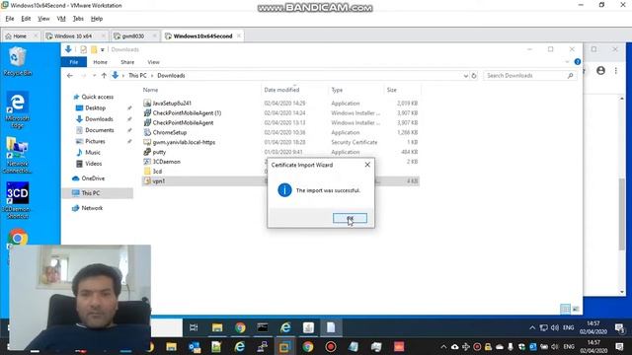Select the putty application file
The image size is (632, 355).
[x=159, y=152]
